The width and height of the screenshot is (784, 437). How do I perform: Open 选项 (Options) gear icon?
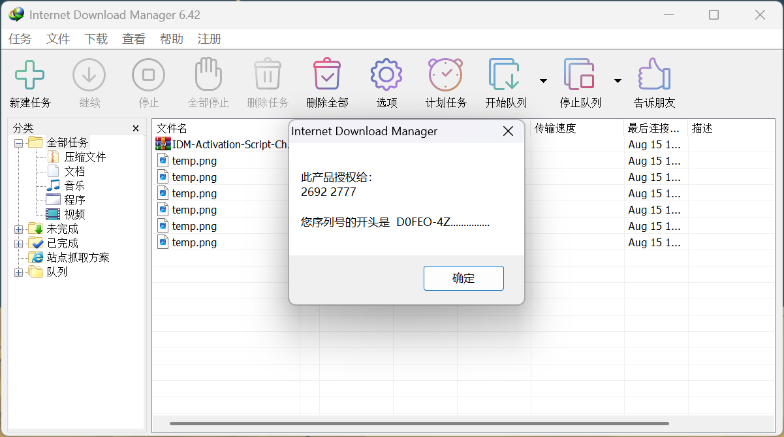point(386,74)
